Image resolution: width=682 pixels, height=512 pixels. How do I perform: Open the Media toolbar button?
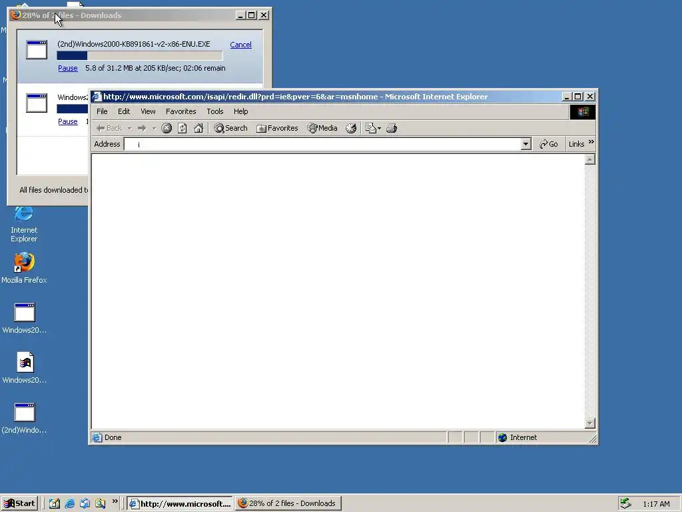tap(322, 128)
